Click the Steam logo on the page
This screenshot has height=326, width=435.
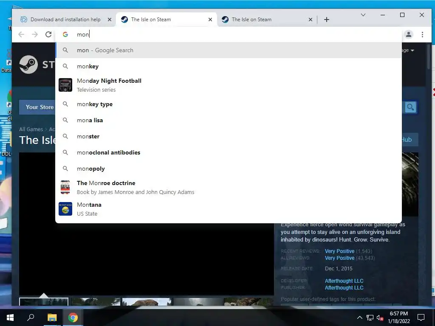(x=28, y=65)
